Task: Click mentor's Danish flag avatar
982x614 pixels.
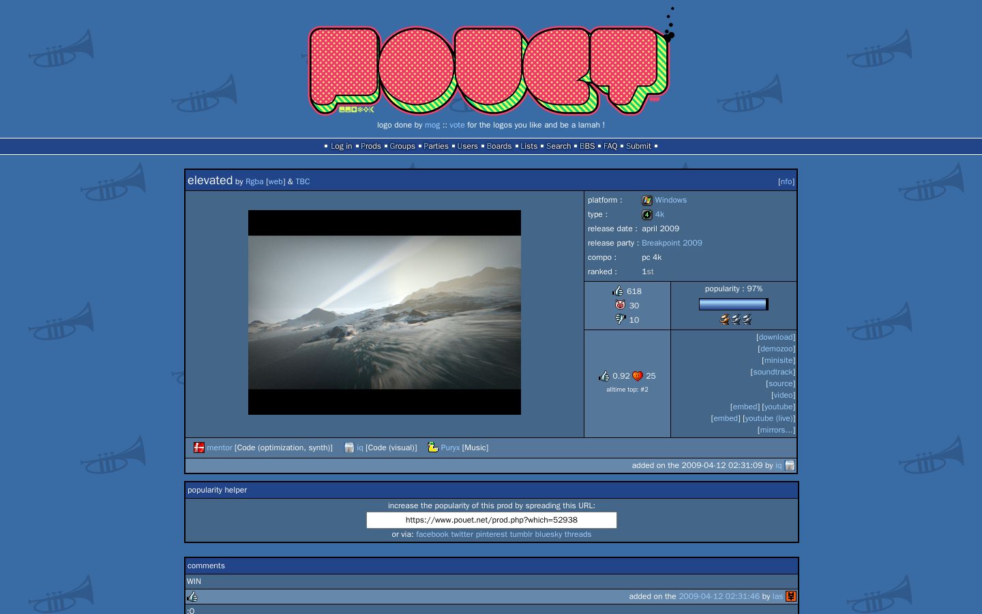Action: 199,448
